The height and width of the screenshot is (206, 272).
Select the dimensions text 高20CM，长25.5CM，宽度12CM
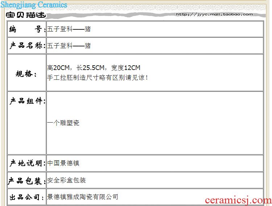[94, 68]
